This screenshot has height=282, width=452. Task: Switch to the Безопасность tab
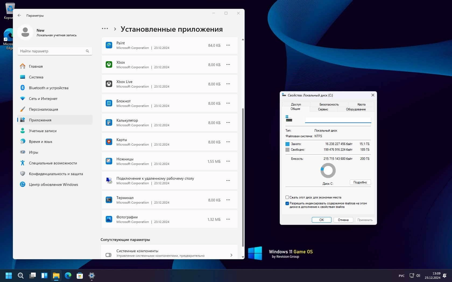[x=329, y=104]
